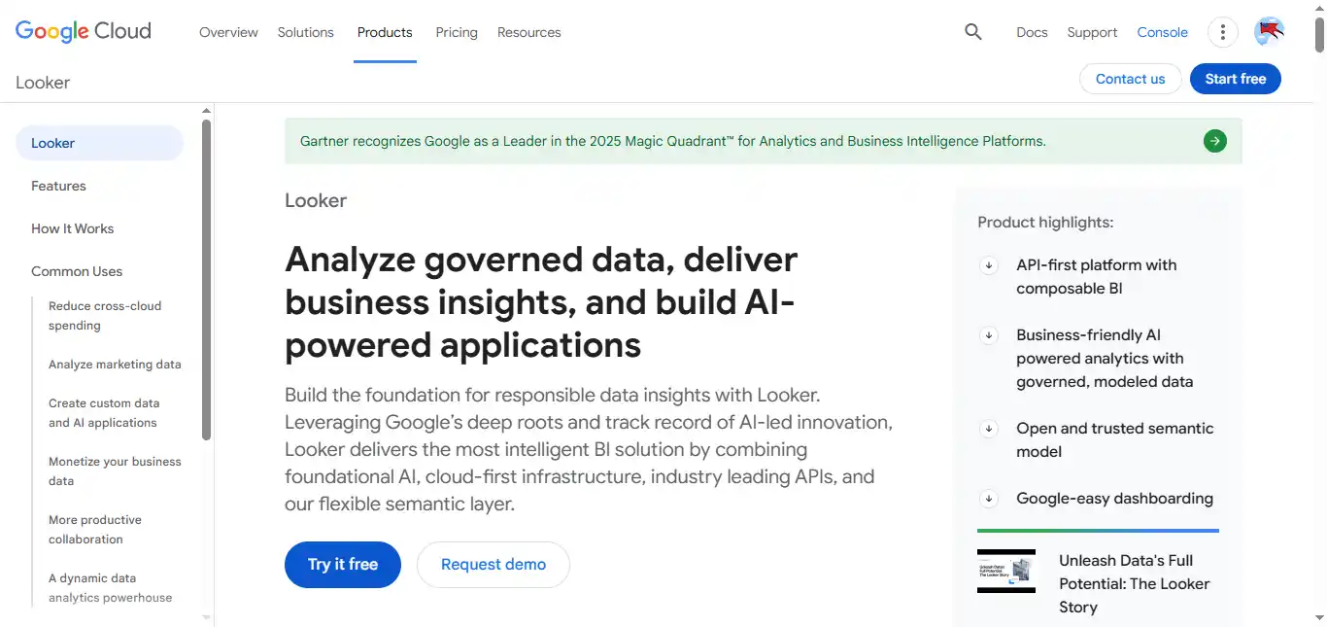Open the Looker Story video thumbnail
Image resolution: width=1327 pixels, height=627 pixels.
click(x=1005, y=571)
